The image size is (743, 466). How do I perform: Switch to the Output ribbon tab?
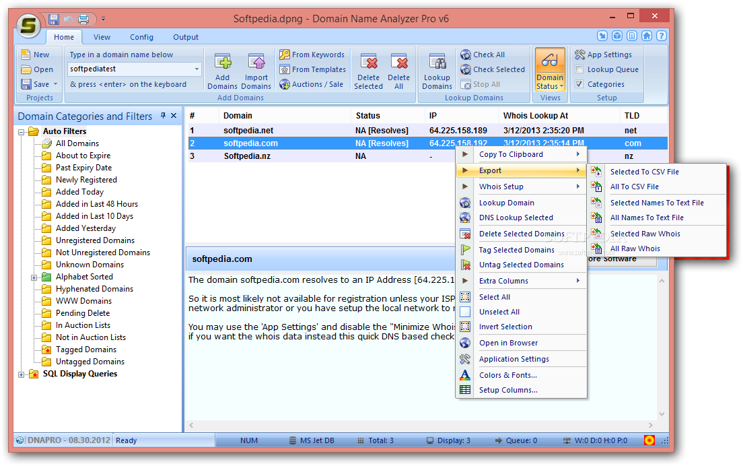186,37
